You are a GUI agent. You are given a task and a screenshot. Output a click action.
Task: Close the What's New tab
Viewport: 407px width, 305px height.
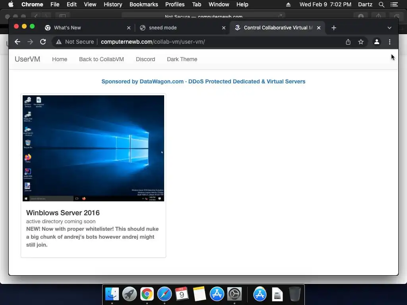click(129, 28)
